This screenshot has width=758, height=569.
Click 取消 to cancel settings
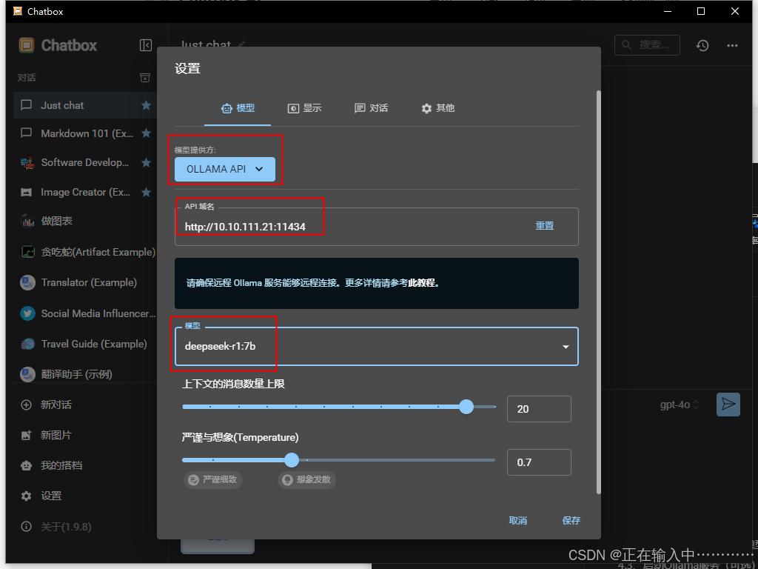point(518,521)
